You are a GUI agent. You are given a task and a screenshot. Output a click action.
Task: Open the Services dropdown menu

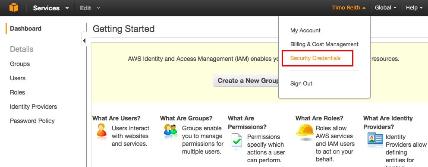pos(51,8)
